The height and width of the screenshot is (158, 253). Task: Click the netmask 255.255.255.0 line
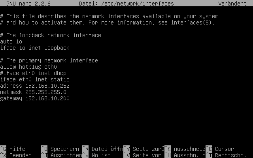coord(33,92)
